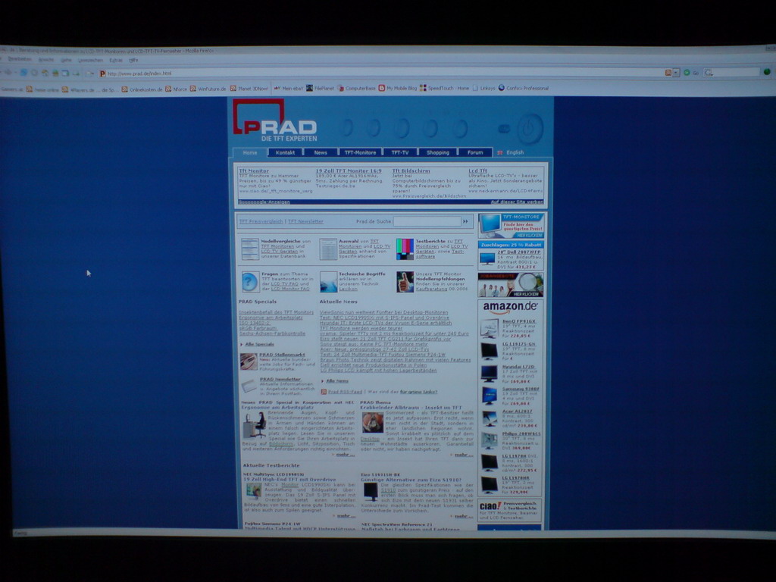This screenshot has height=582, width=776.
Task: Click the Modellvergleiche document icon
Action: click(x=249, y=249)
